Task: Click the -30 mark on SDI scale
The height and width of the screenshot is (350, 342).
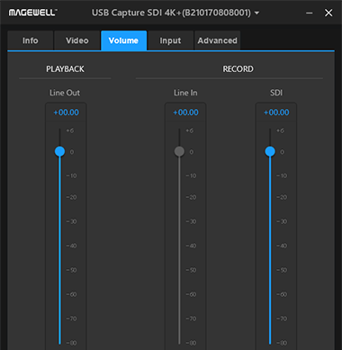Action: click(282, 221)
